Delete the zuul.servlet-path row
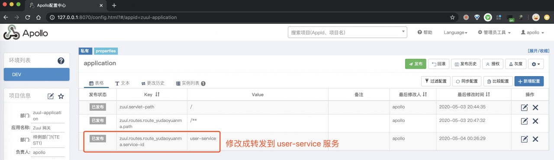The width and height of the screenshot is (554, 160). point(535,107)
